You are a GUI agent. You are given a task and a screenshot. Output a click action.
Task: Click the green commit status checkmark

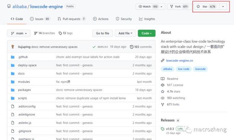(94, 47)
